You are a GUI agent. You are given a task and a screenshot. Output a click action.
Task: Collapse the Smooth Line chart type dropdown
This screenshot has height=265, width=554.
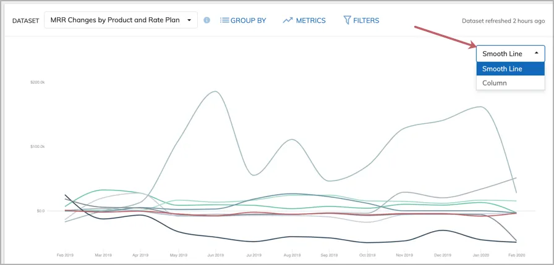pos(511,54)
